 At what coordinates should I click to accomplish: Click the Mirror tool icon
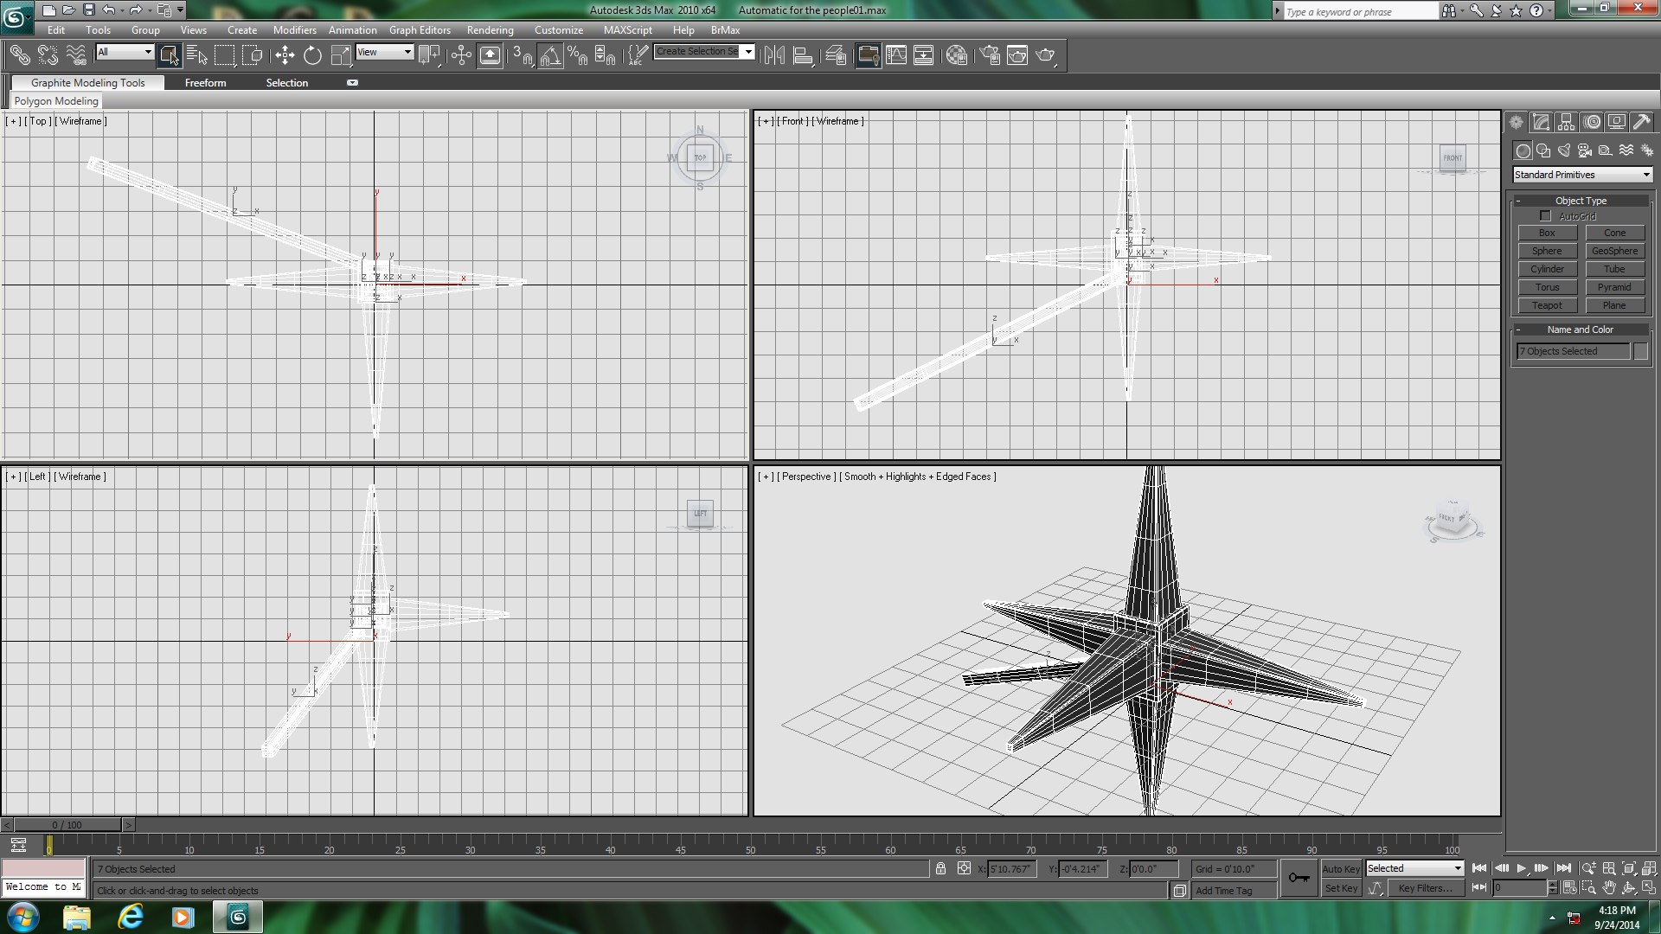774,55
